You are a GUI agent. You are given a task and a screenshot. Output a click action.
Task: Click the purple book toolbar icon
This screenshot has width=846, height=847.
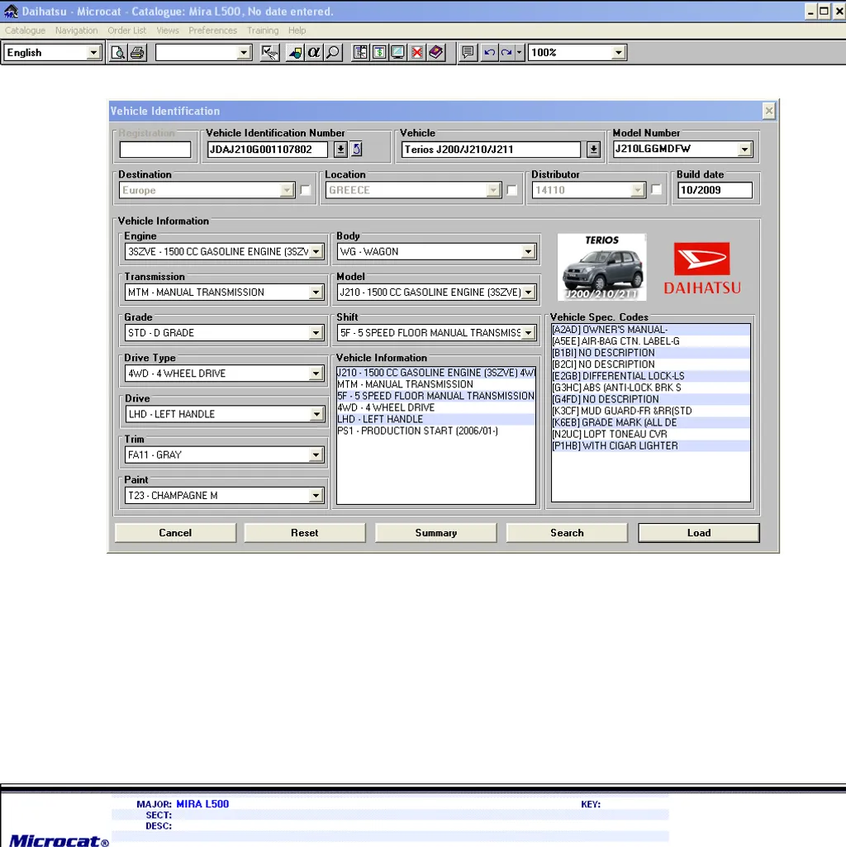436,52
